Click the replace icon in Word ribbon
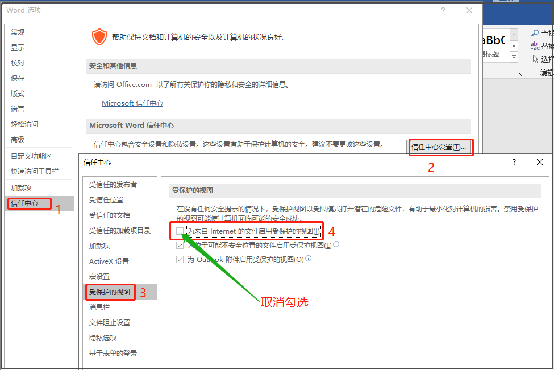Viewport: 554px width, 370px height. click(535, 46)
